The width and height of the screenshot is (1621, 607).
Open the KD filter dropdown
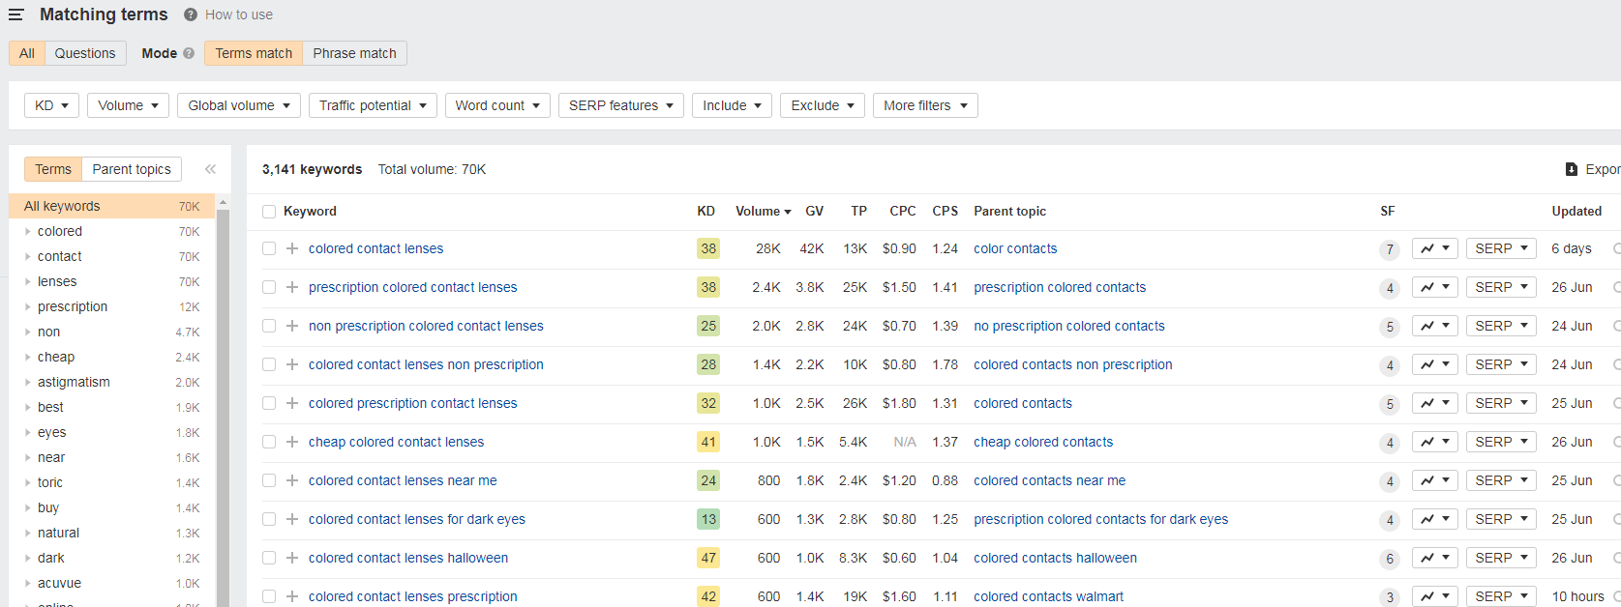(x=51, y=105)
